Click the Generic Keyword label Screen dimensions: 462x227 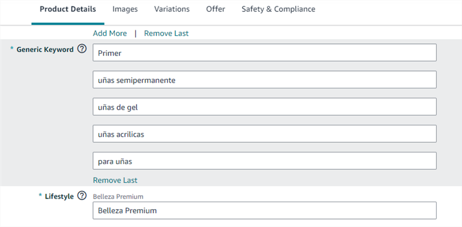coord(45,50)
